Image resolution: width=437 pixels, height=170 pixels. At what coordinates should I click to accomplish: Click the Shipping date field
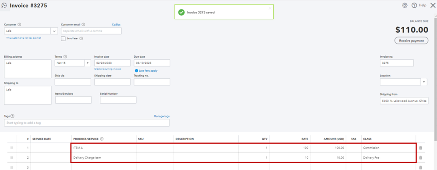coord(113,82)
